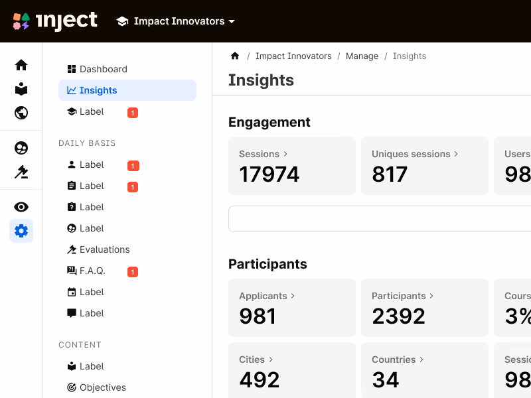Open the Countries card
The image size is (531, 398).
[425, 370]
